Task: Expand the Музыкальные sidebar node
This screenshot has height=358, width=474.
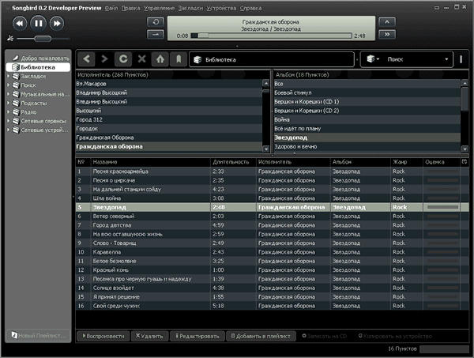Action: click(9, 94)
